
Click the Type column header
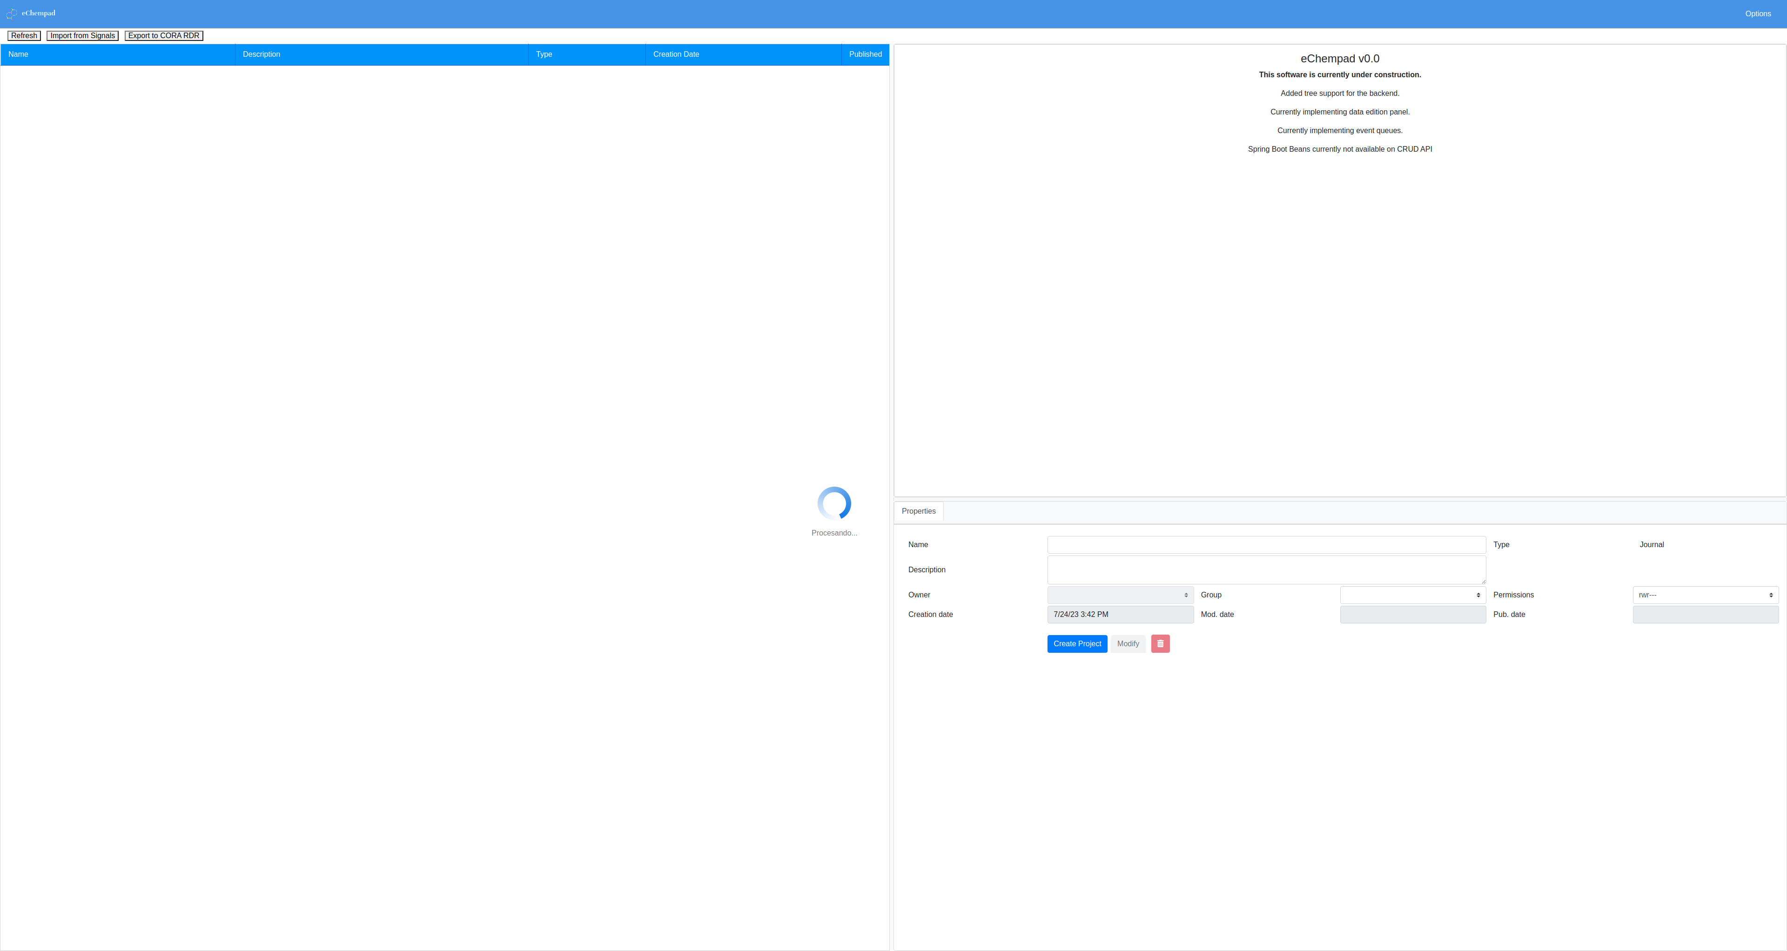pyautogui.click(x=544, y=54)
